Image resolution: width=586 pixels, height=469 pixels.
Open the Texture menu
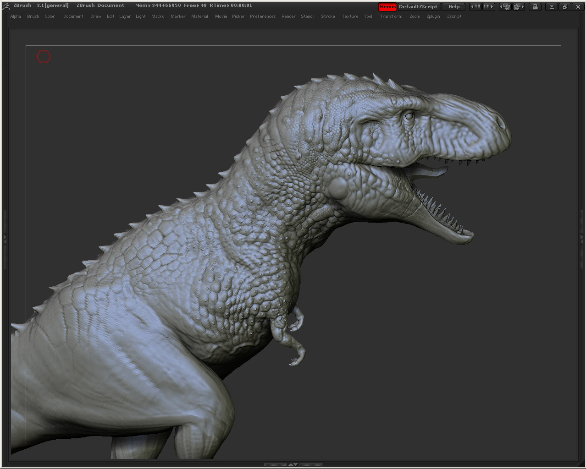(x=350, y=16)
